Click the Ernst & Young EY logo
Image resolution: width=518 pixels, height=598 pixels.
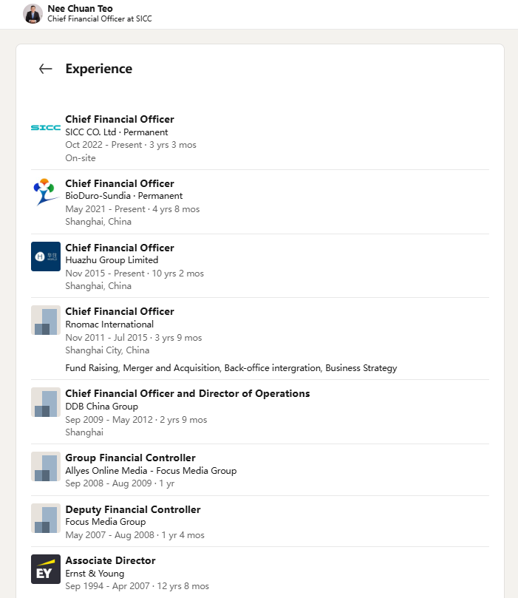[46, 569]
